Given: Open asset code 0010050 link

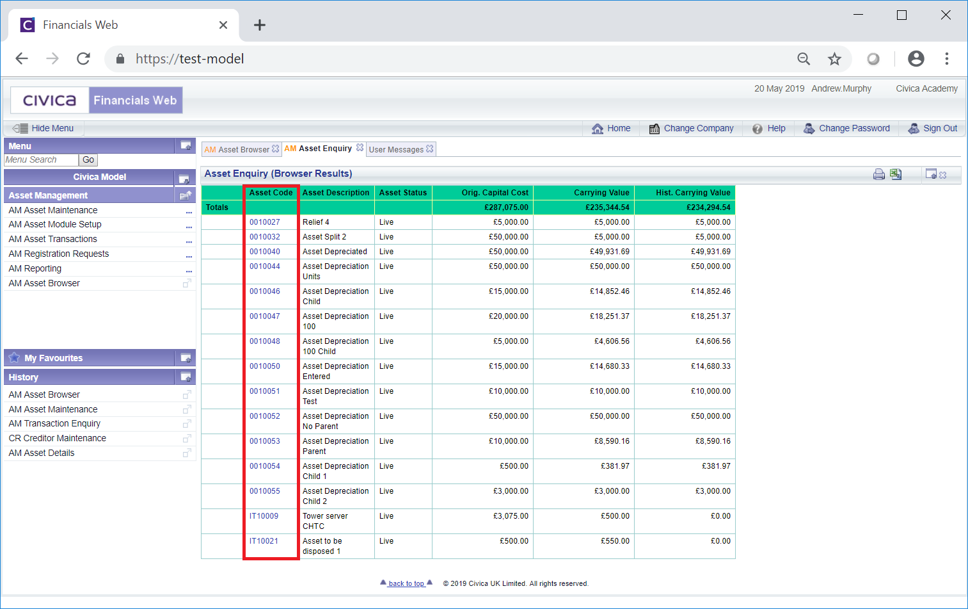Looking at the screenshot, I should (265, 366).
